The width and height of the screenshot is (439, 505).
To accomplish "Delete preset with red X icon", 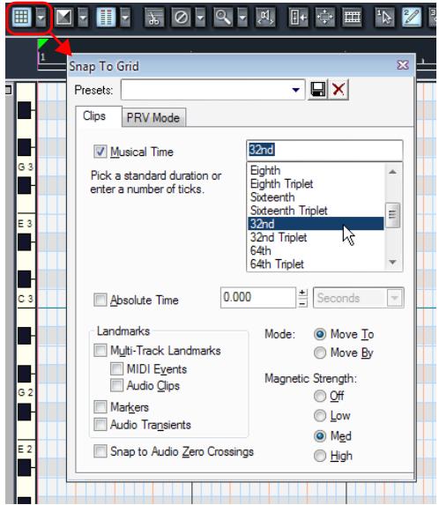I will 339,89.
